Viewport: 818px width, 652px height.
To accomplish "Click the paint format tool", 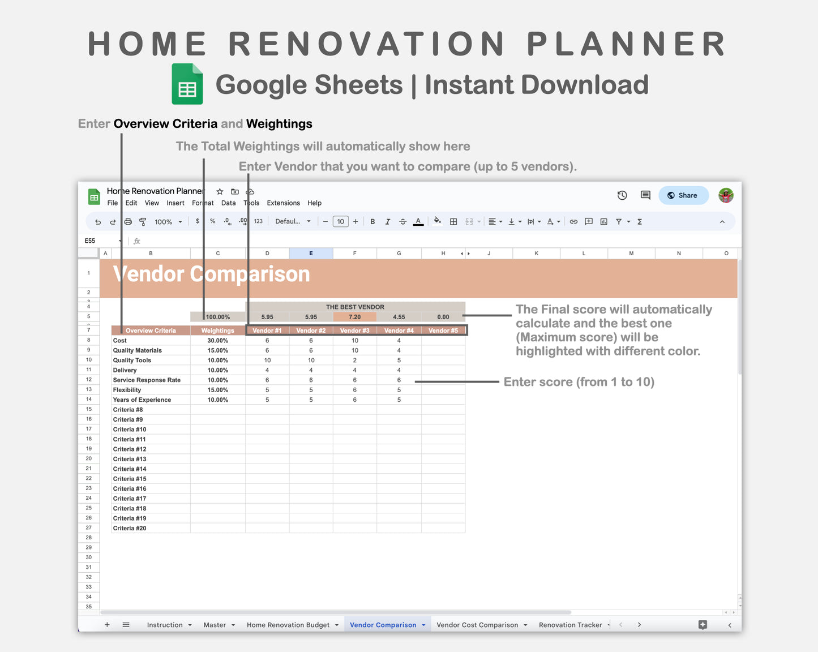I will (x=143, y=221).
